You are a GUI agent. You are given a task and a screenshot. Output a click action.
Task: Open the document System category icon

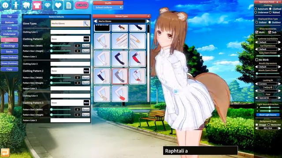tap(69, 5)
